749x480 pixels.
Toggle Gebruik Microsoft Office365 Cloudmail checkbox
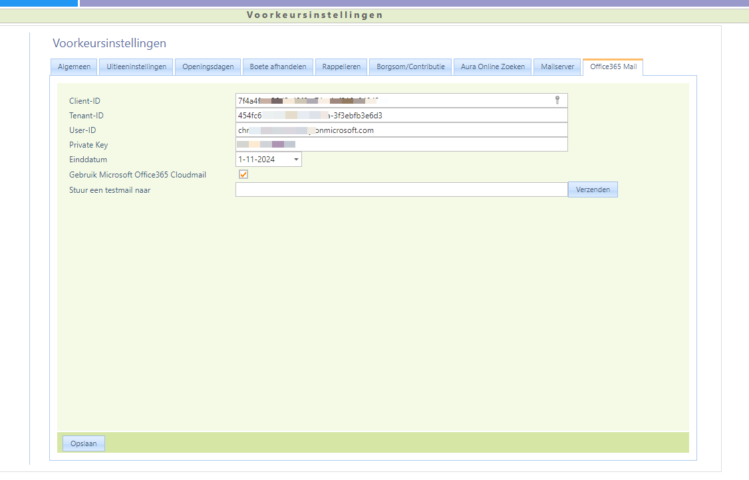243,174
